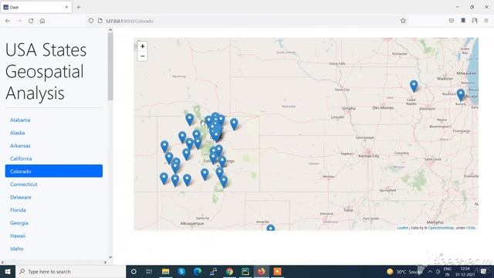This screenshot has height=278, width=494.
Task: Open the Firefox application menu
Action: [486, 21]
